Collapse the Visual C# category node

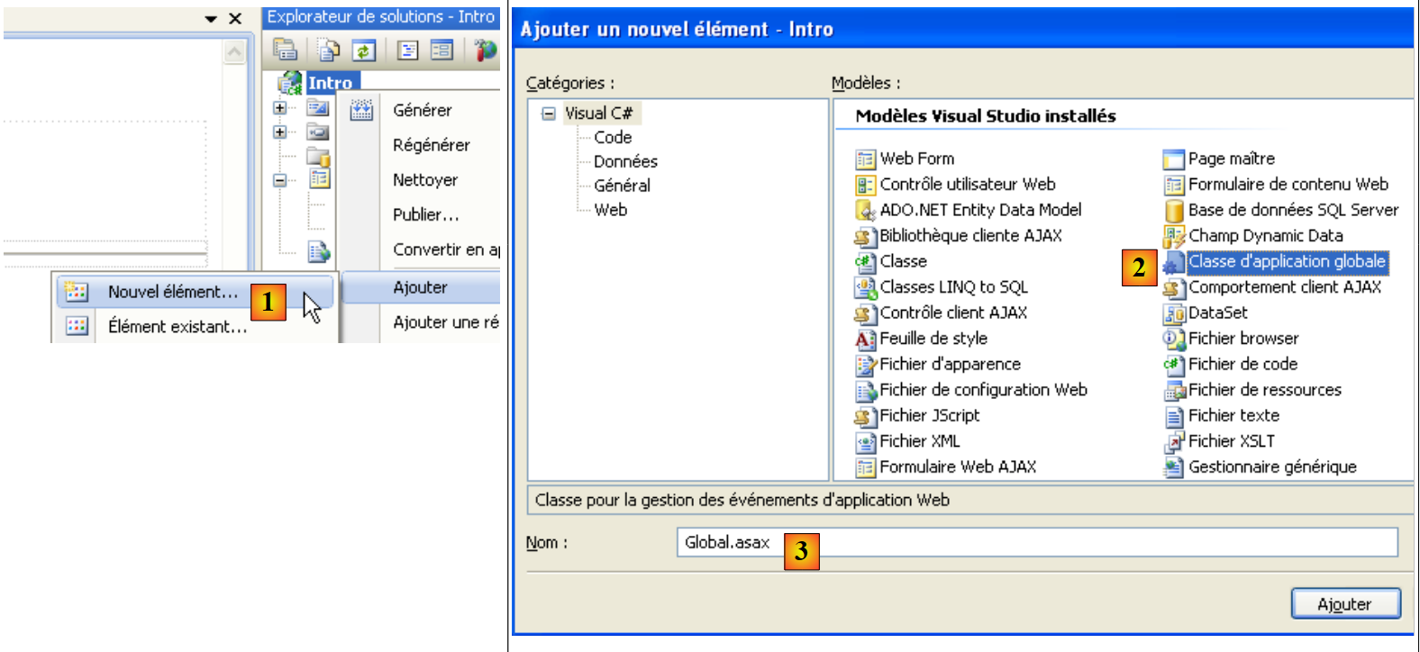pyautogui.click(x=549, y=114)
